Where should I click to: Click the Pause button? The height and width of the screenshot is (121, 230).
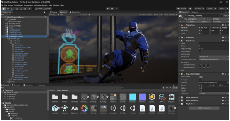coord(112,9)
